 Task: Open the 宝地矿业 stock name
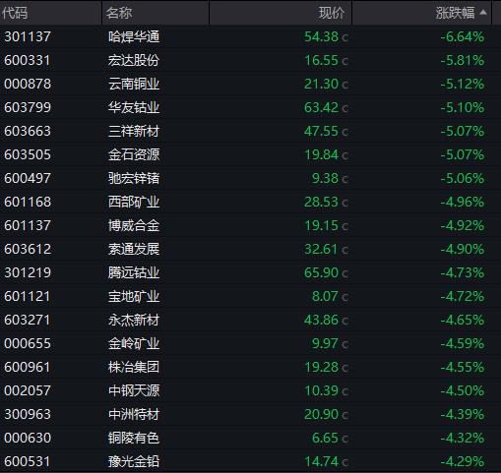pyautogui.click(x=134, y=296)
